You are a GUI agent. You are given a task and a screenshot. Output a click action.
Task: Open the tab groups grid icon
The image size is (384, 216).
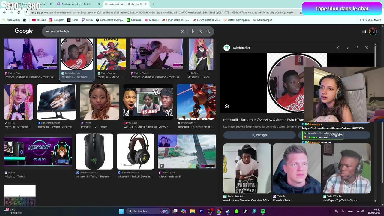pyautogui.click(x=25, y=20)
